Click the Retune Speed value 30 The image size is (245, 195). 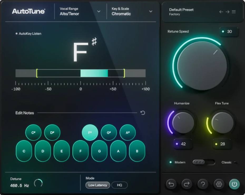coord(229,32)
